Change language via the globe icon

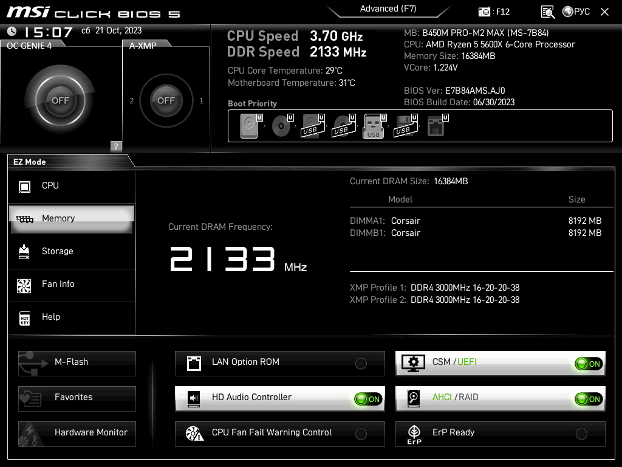click(568, 12)
